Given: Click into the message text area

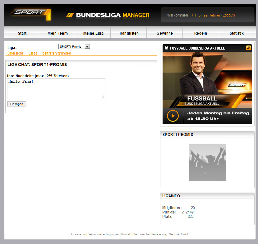Looking at the screenshot, I should click(x=56, y=89).
